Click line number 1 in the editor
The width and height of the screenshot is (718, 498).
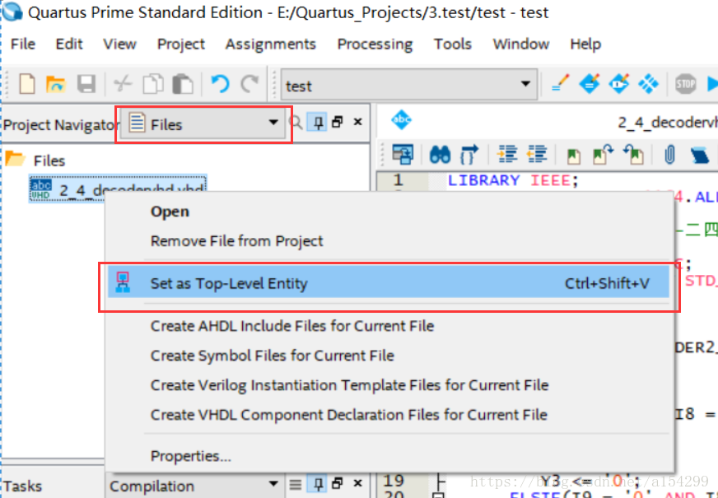tap(399, 180)
